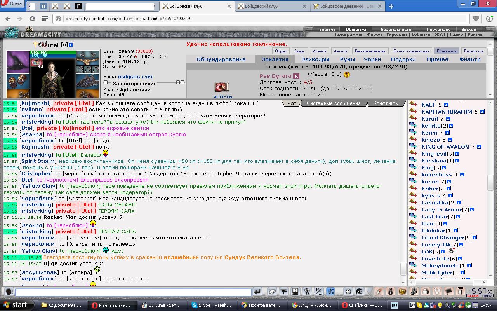
Task: Click the gold treasure icon in bottom bar
Action: (402, 291)
